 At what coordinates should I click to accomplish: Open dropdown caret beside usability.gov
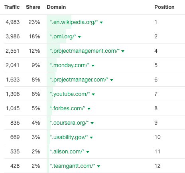(x=91, y=137)
